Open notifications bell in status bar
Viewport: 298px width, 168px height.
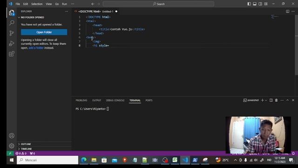(293, 154)
